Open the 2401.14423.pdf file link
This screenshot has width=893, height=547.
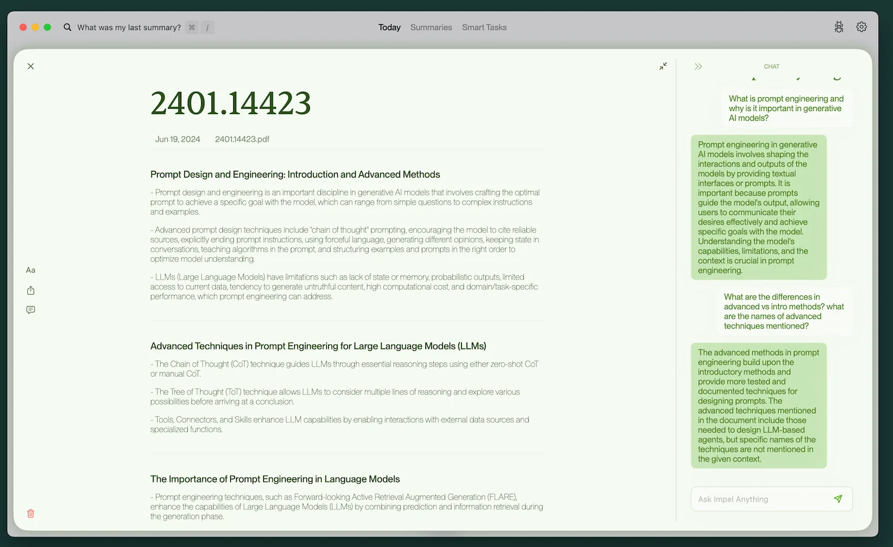242,139
